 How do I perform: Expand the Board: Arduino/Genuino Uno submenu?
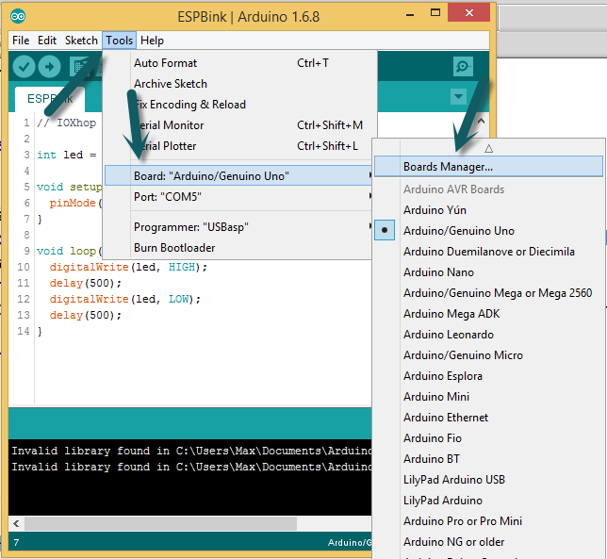(238, 175)
